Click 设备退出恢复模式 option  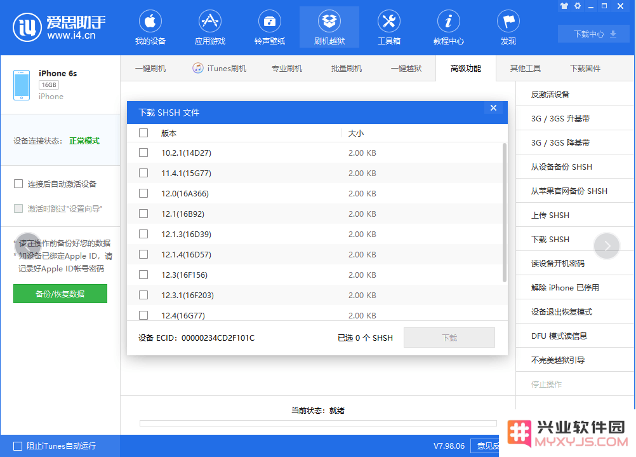tap(575, 311)
